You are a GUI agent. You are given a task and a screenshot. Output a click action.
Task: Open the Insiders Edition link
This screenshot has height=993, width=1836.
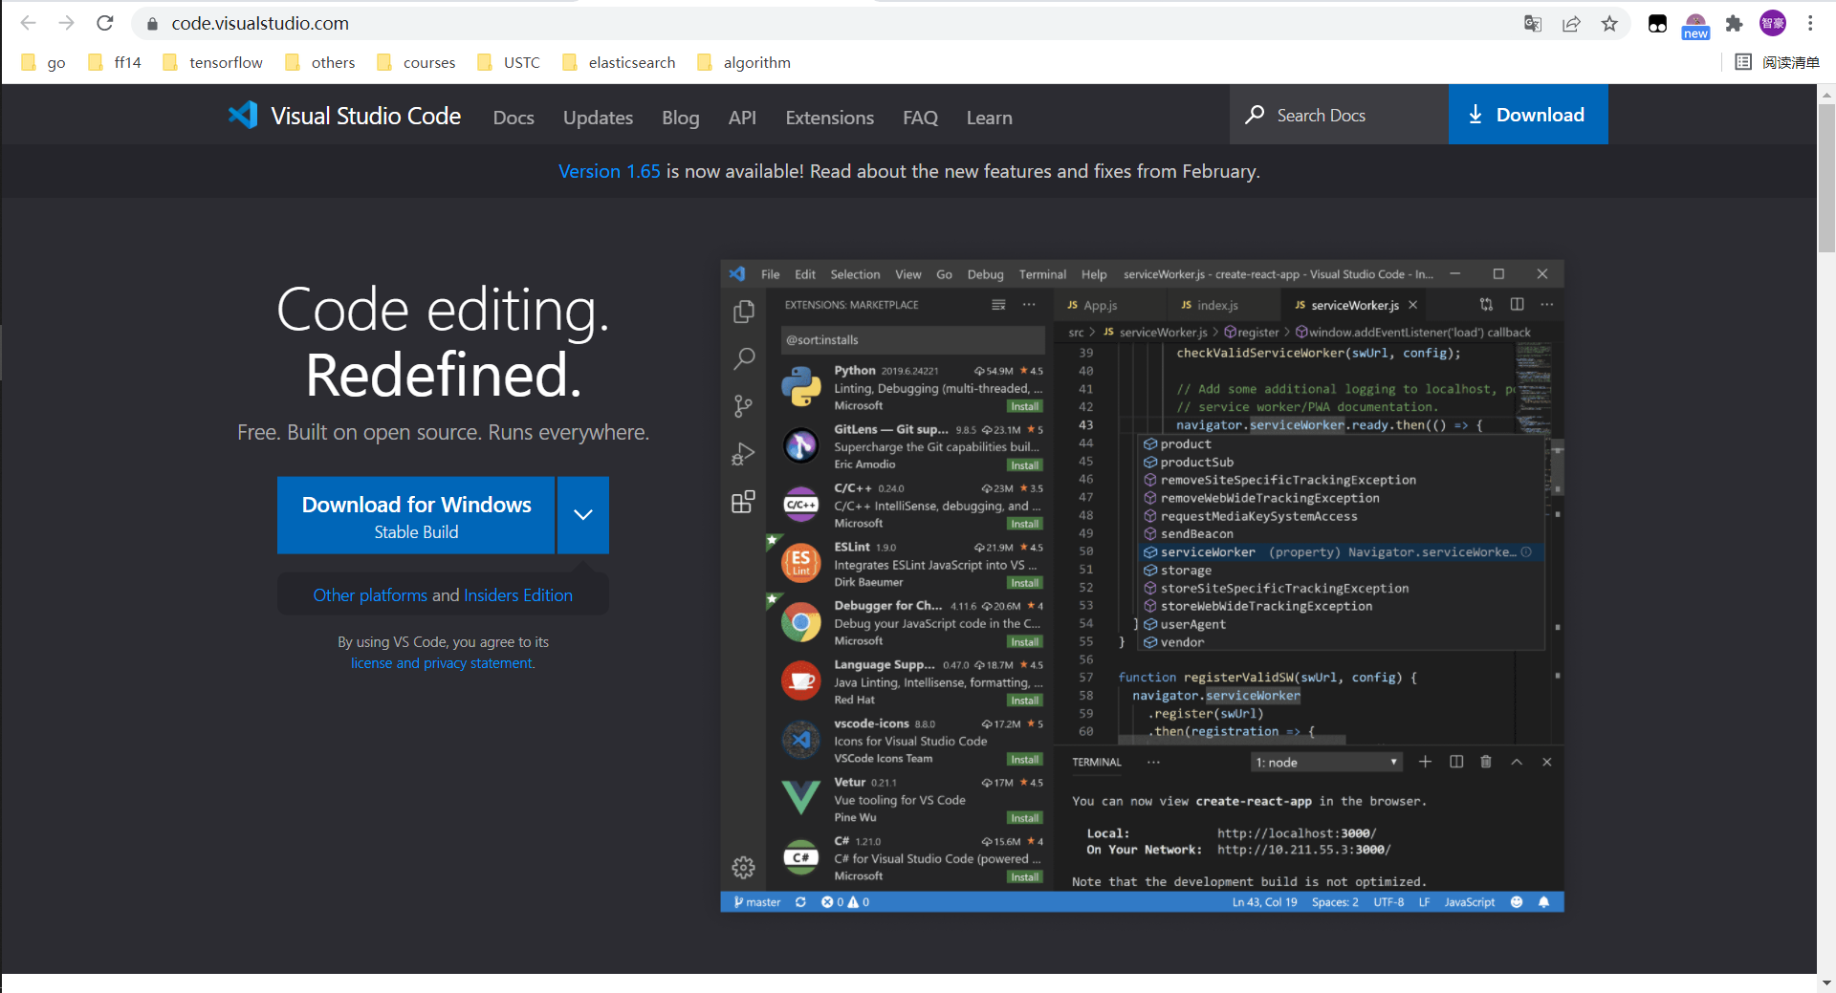pyautogui.click(x=518, y=595)
